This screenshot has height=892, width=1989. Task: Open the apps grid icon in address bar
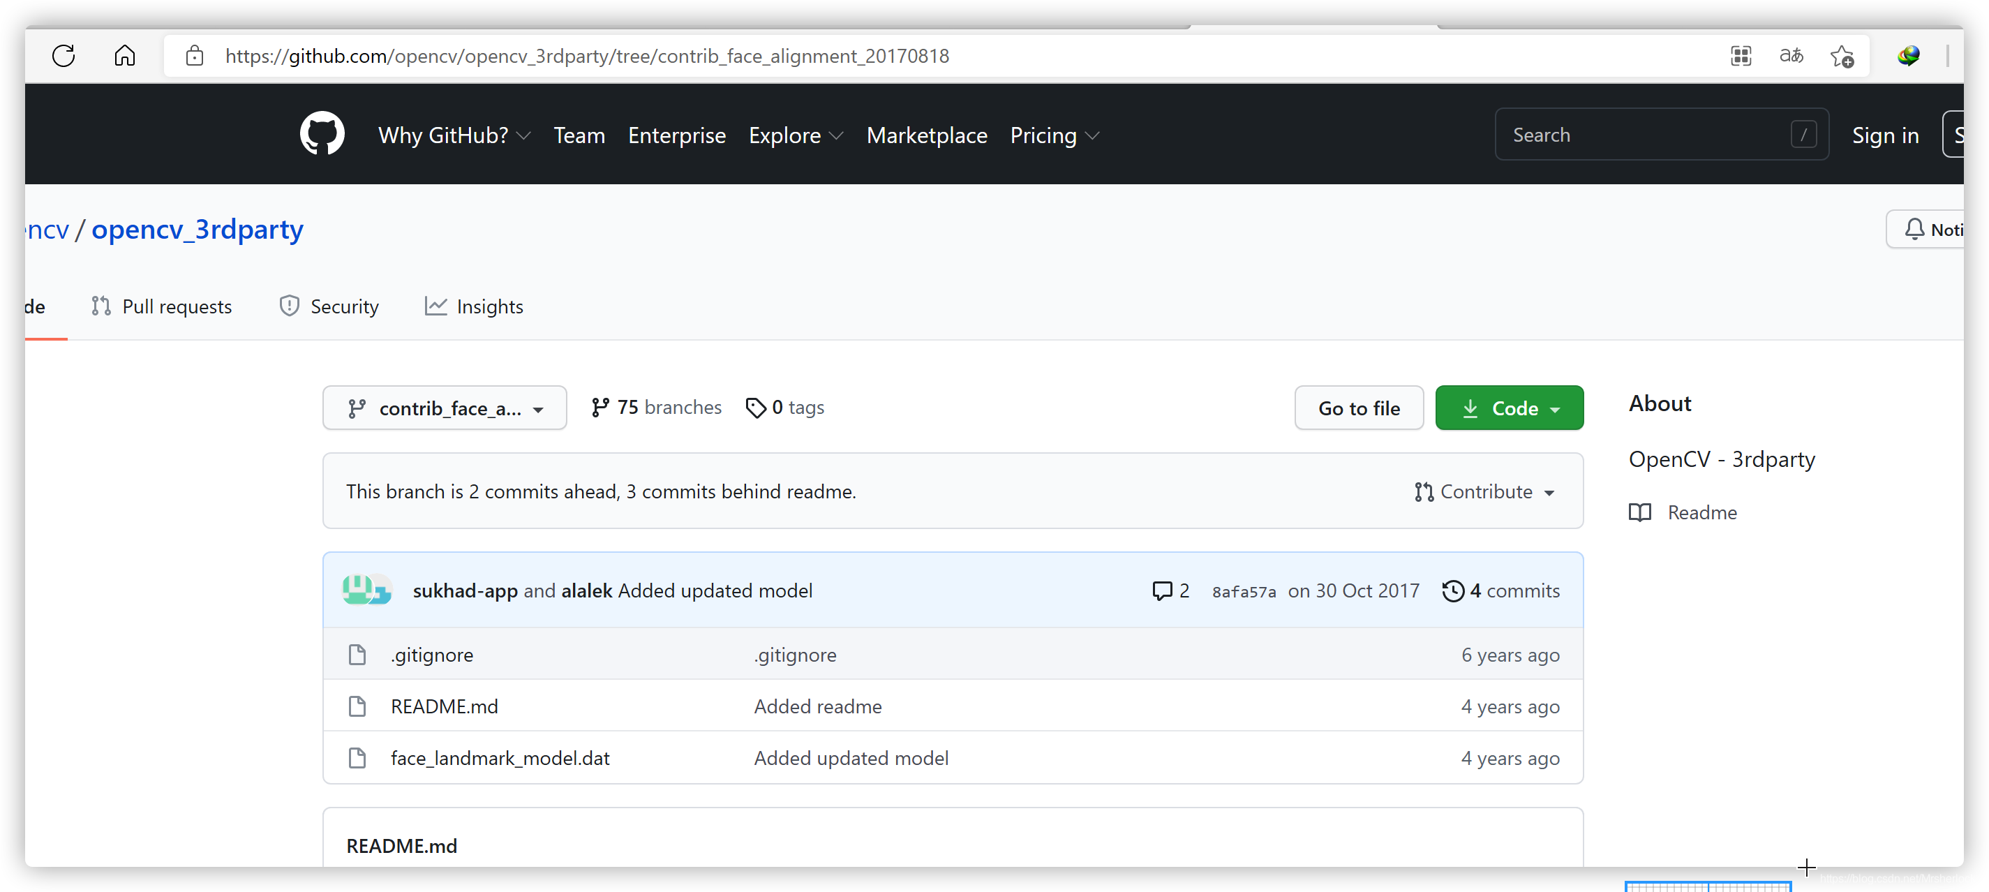point(1741,56)
